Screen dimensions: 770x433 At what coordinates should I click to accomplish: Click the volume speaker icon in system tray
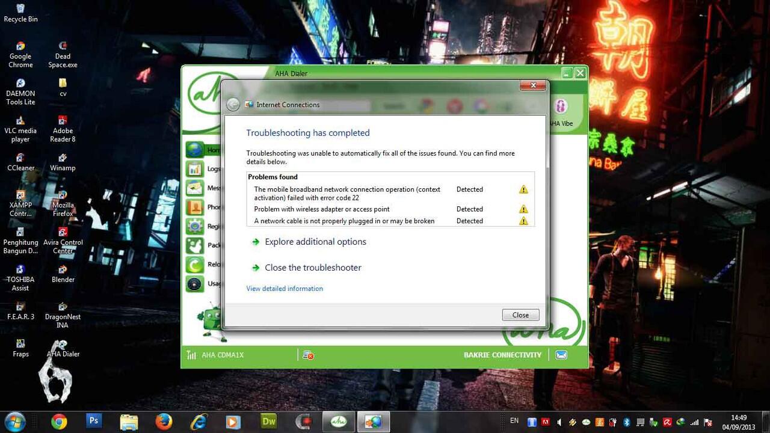559,422
